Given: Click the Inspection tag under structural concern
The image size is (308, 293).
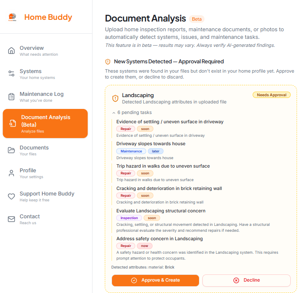Looking at the screenshot, I should coord(129,218).
